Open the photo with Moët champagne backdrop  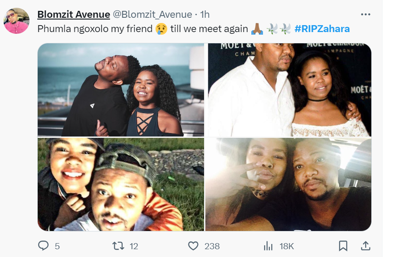click(288, 90)
